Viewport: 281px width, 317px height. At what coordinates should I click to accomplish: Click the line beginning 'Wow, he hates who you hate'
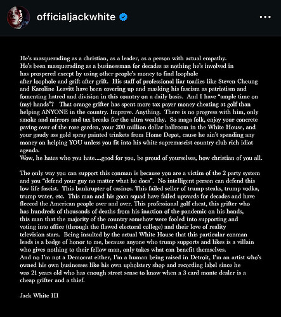(x=141, y=158)
